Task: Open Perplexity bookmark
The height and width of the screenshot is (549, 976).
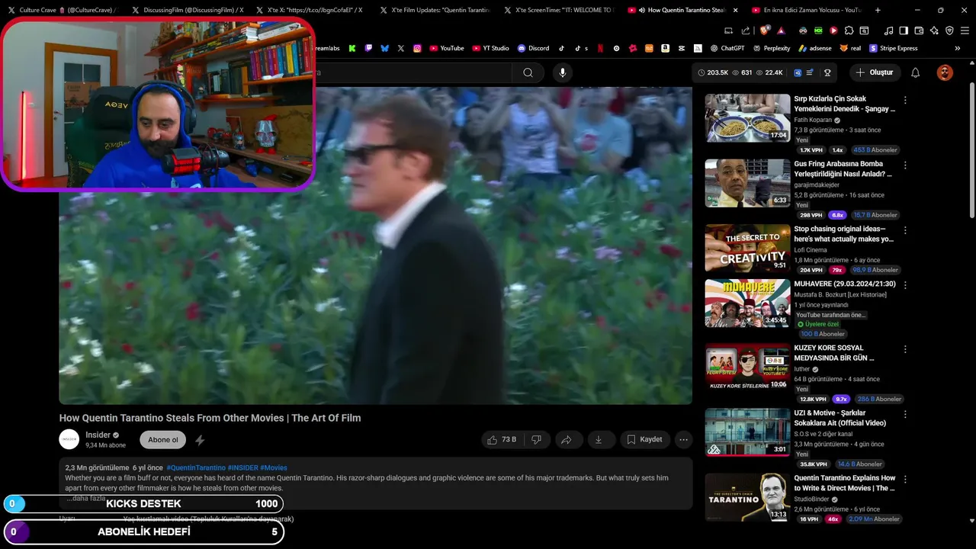Action: [772, 48]
